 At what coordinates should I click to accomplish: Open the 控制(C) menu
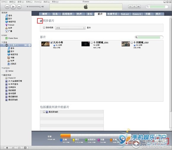tap(29, 2)
